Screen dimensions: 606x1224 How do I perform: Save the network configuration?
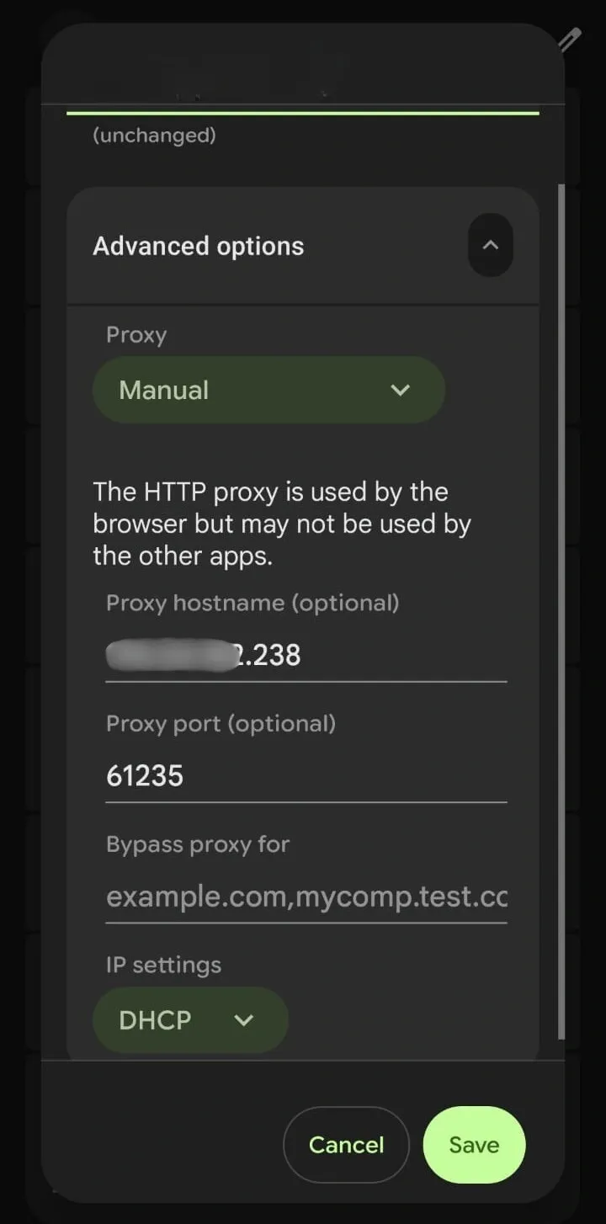474,1144
